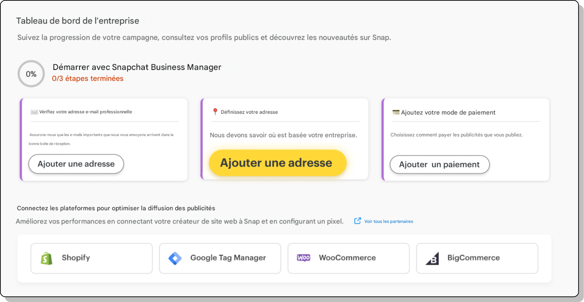Click the WooCommerce purple Woo logo

pos(303,258)
